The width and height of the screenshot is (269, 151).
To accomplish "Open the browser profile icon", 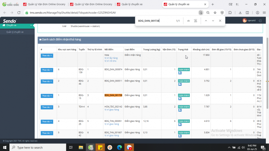I will [x=257, y=13].
